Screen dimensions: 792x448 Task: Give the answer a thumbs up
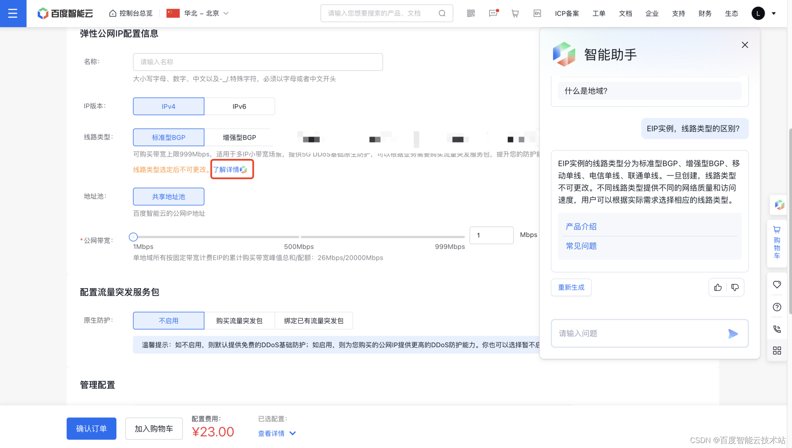click(x=718, y=287)
